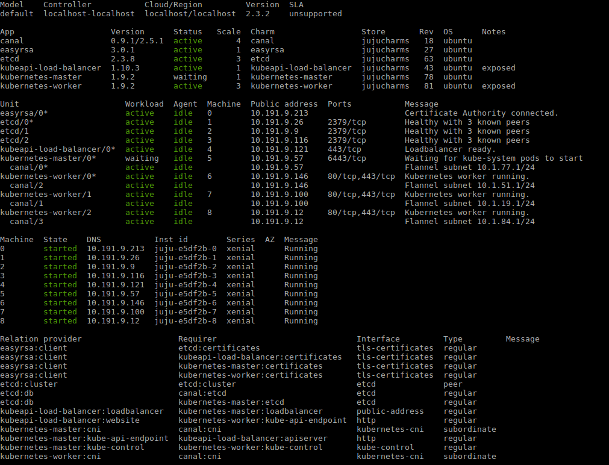Click kubernetes-master app status 'waiting'
Image resolution: width=609 pixels, height=465 pixels.
coord(190,77)
